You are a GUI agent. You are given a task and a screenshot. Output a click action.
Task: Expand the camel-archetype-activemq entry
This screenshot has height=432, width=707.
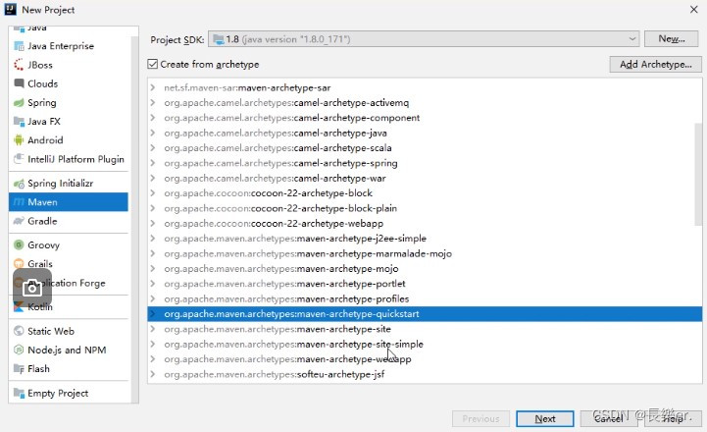click(x=153, y=102)
